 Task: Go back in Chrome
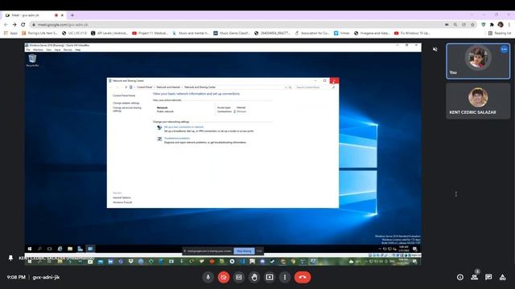6,25
